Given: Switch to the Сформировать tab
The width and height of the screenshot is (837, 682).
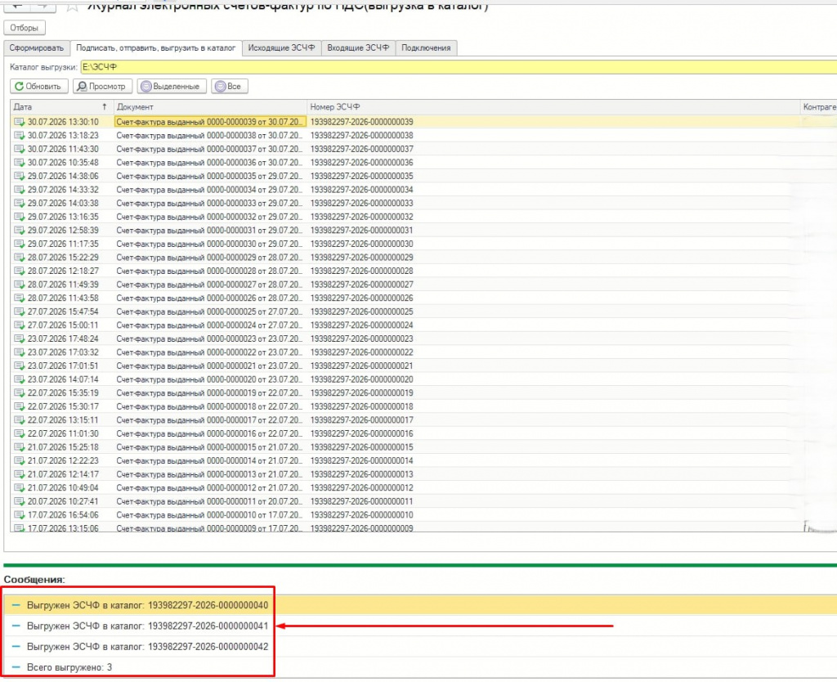Looking at the screenshot, I should click(x=36, y=48).
